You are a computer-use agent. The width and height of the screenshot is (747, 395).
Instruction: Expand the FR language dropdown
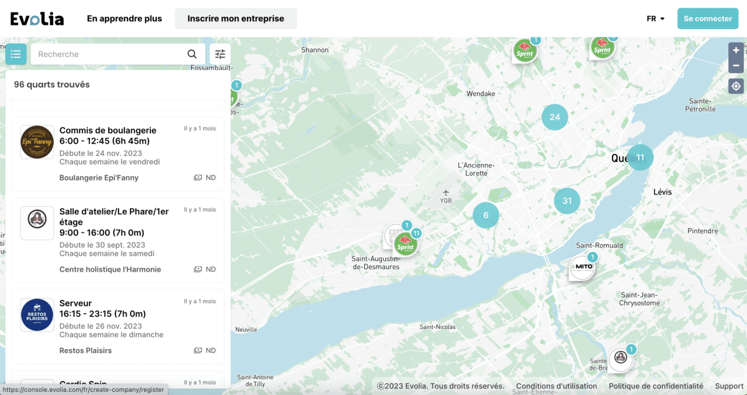coord(655,19)
